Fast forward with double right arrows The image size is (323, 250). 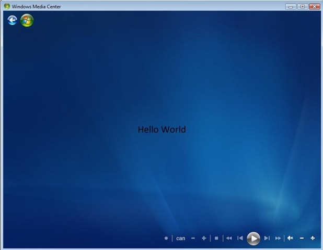pos(278,238)
